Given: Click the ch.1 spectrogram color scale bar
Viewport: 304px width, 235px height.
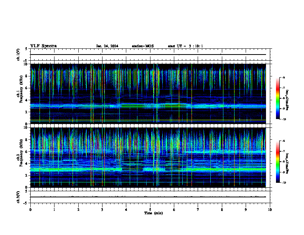Looking at the screenshot, I should (x=278, y=98).
